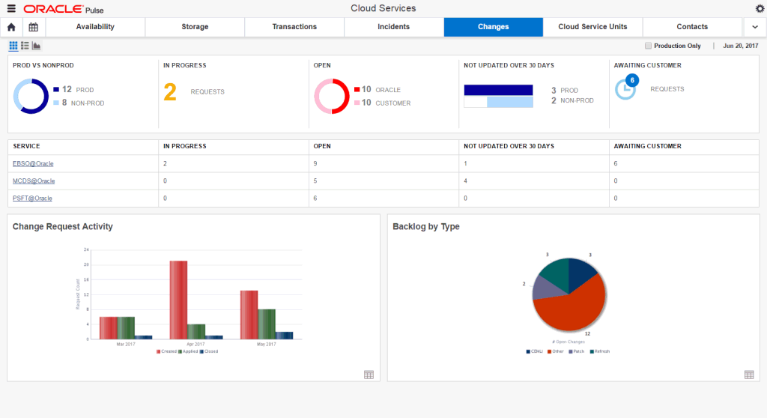This screenshot has height=418, width=767.
Task: Click the PROD dark blue progress bar
Action: 498,90
